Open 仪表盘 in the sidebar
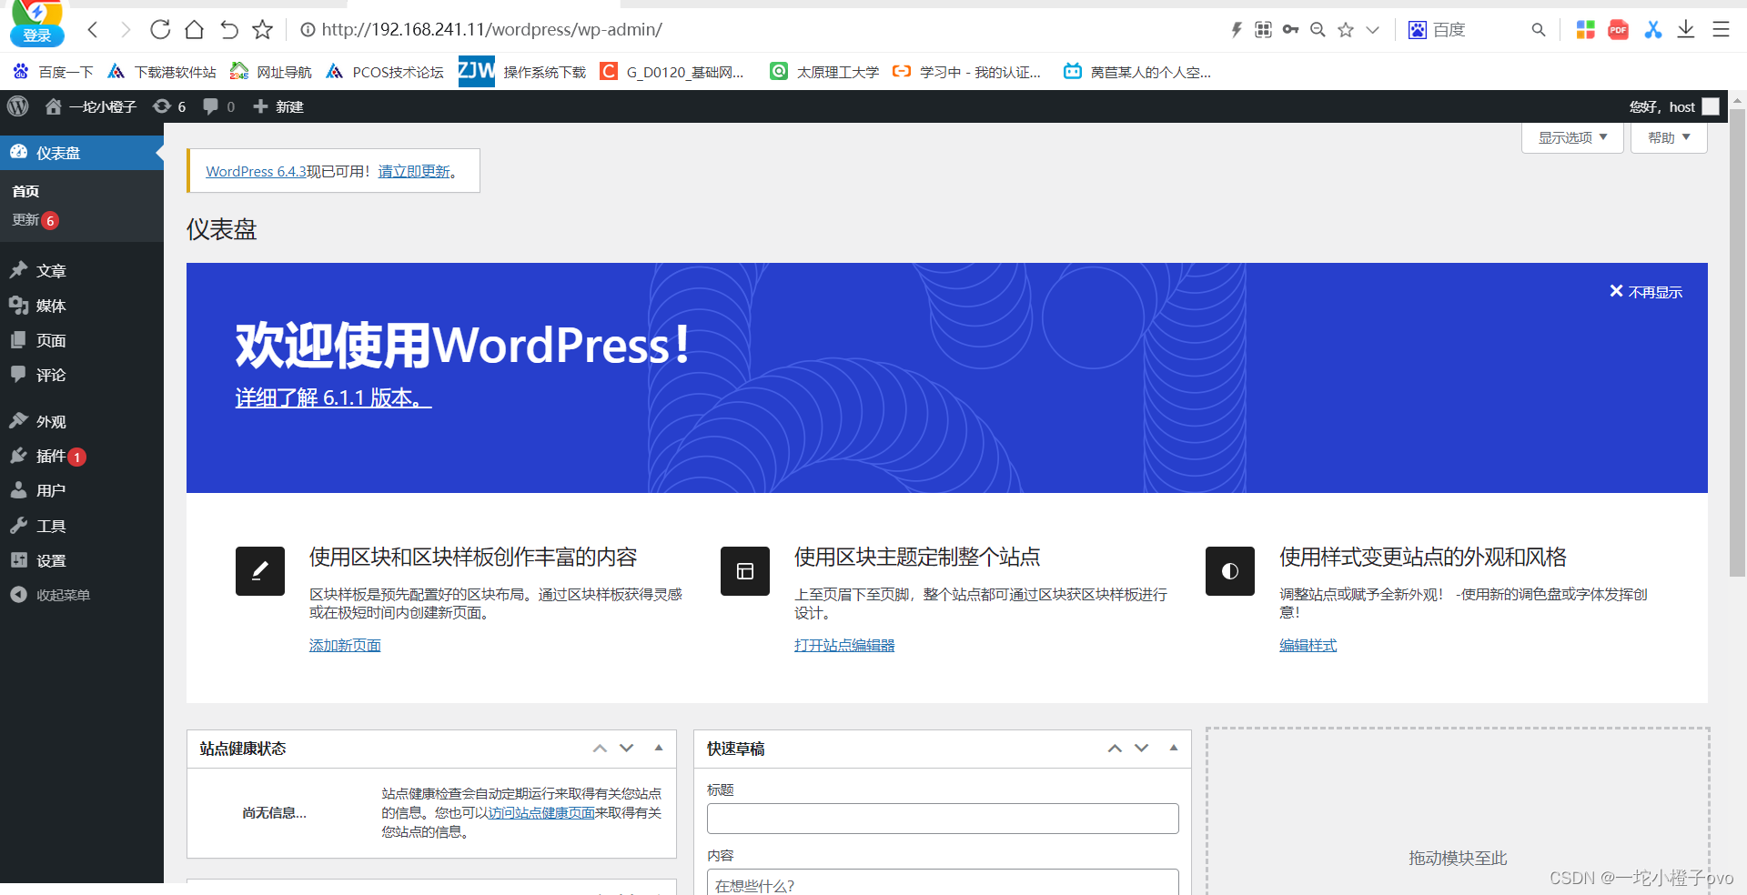Image resolution: width=1747 pixels, height=895 pixels. [x=82, y=153]
